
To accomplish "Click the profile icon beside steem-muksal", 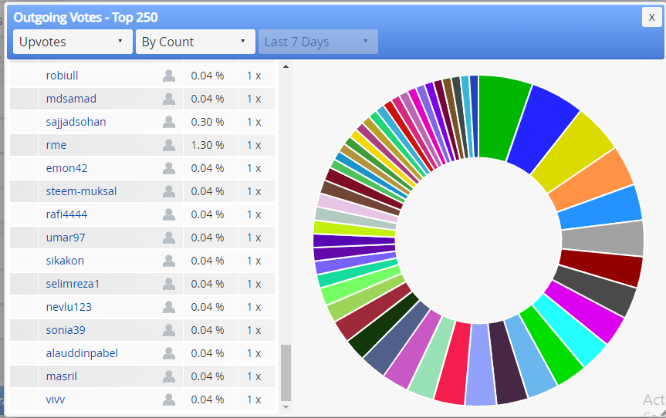I will (169, 191).
